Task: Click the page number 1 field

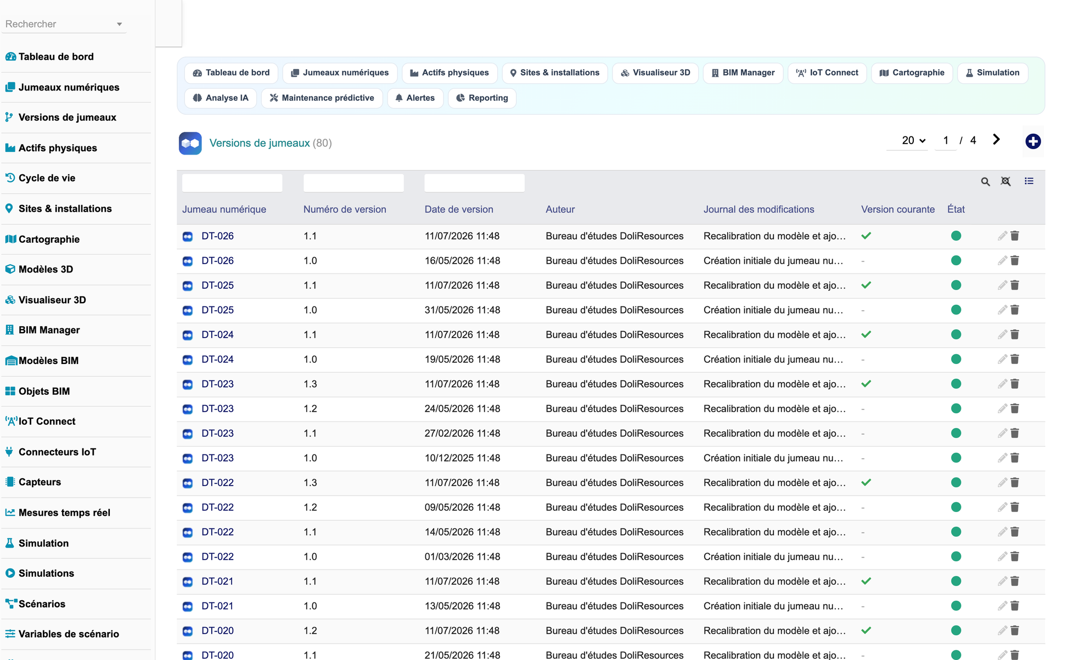Action: [x=946, y=140]
